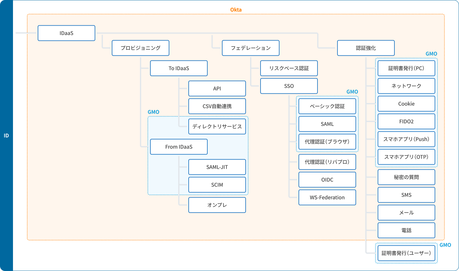The image size is (459, 271).
Task: Click the "認証強化" box
Action: (366, 48)
